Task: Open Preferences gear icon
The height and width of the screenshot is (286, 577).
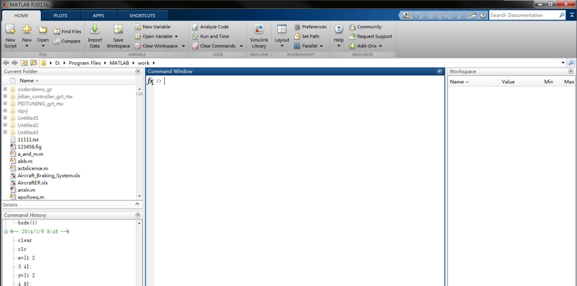Action: 297,27
